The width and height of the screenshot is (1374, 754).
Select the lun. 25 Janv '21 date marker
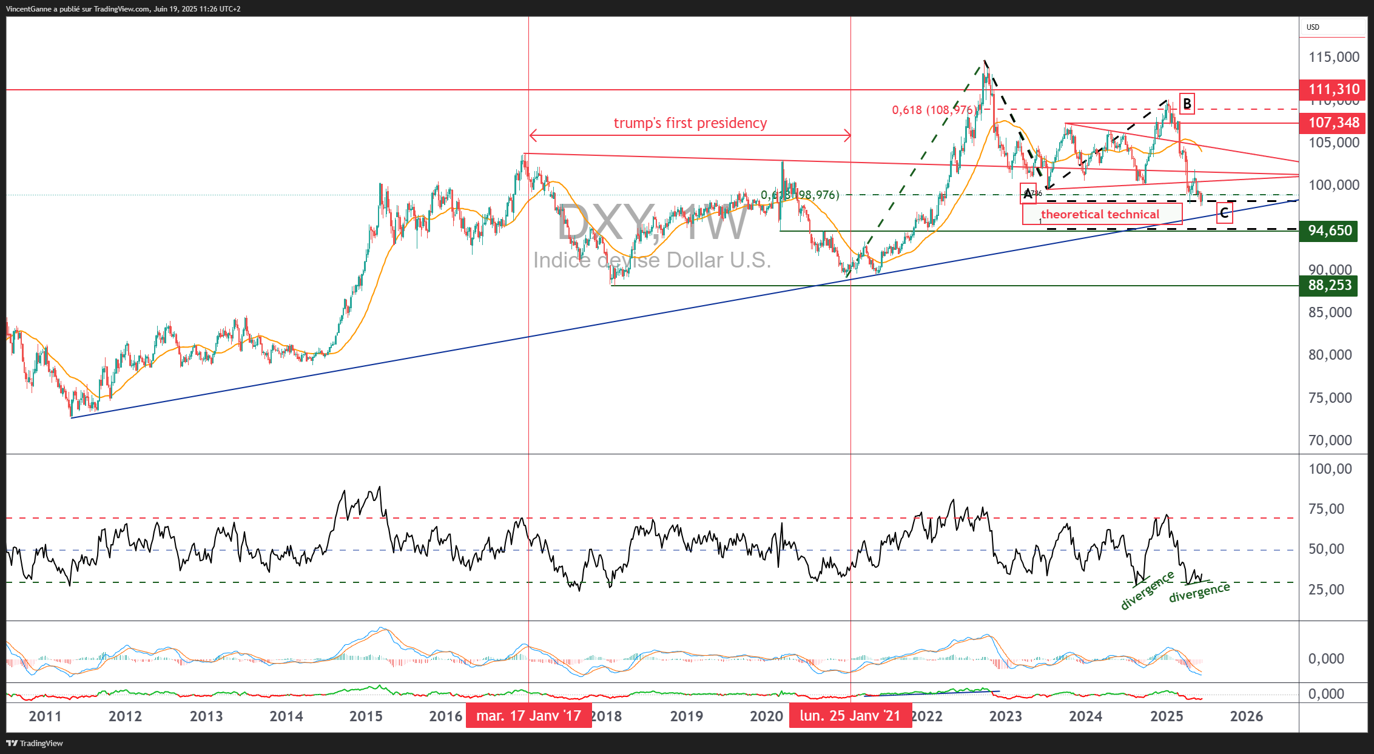pyautogui.click(x=850, y=716)
